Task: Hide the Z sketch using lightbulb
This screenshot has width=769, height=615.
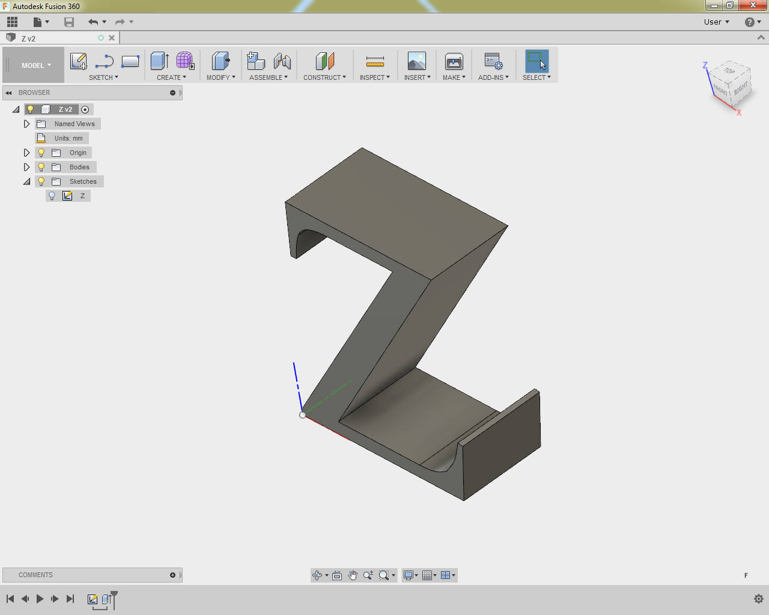Action: [52, 196]
